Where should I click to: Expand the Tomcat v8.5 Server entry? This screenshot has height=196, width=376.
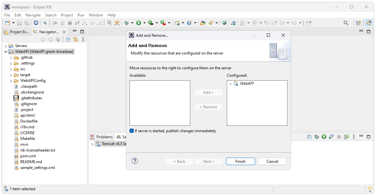[92, 144]
